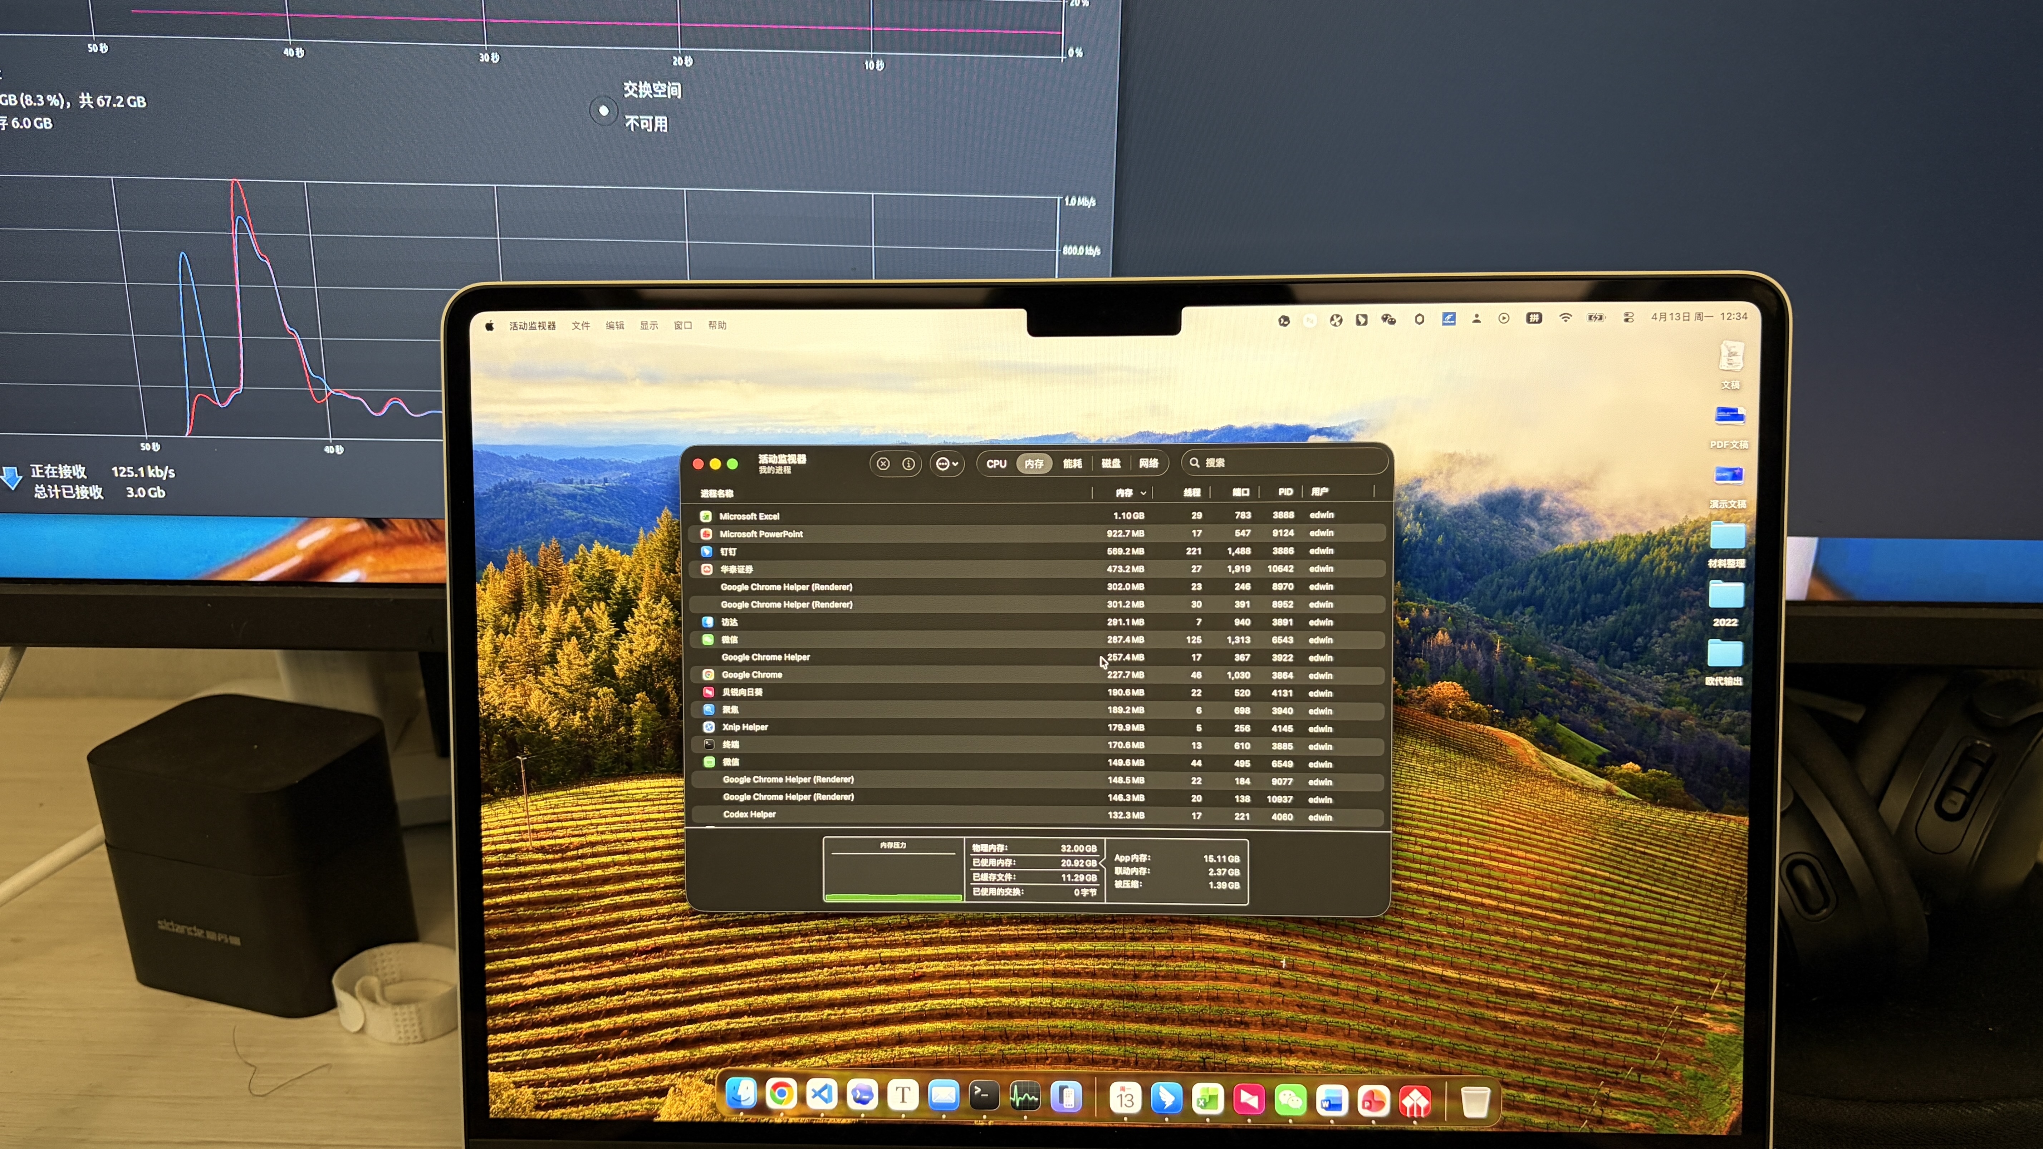
Task: Open DingTalk from the Dock
Action: point(1166,1099)
